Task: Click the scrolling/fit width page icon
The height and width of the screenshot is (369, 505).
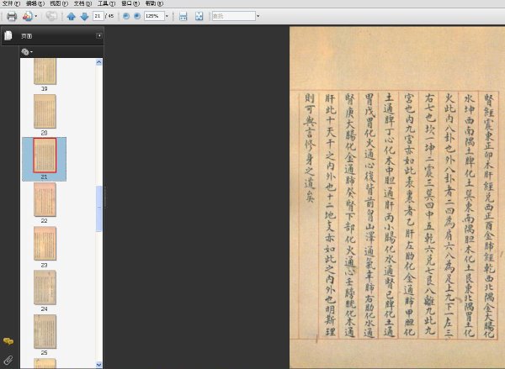Action: 183,16
